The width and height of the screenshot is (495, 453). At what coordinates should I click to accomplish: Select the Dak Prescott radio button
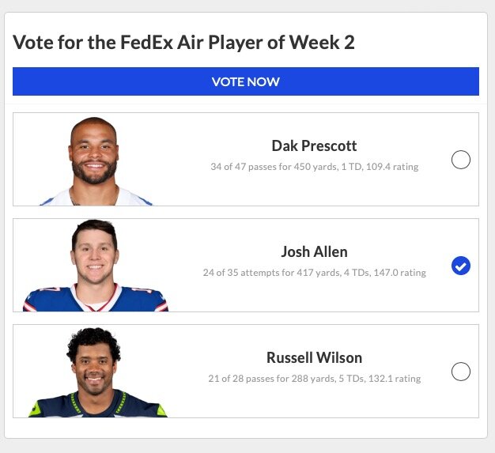460,160
